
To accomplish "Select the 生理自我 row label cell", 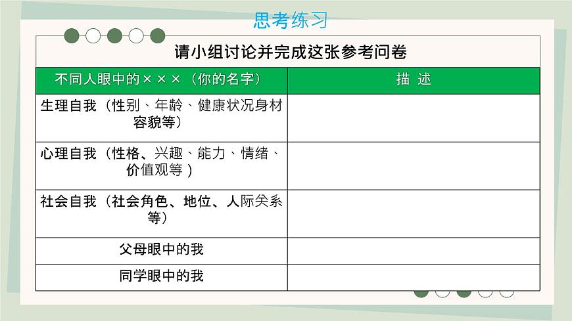I will coord(162,118).
